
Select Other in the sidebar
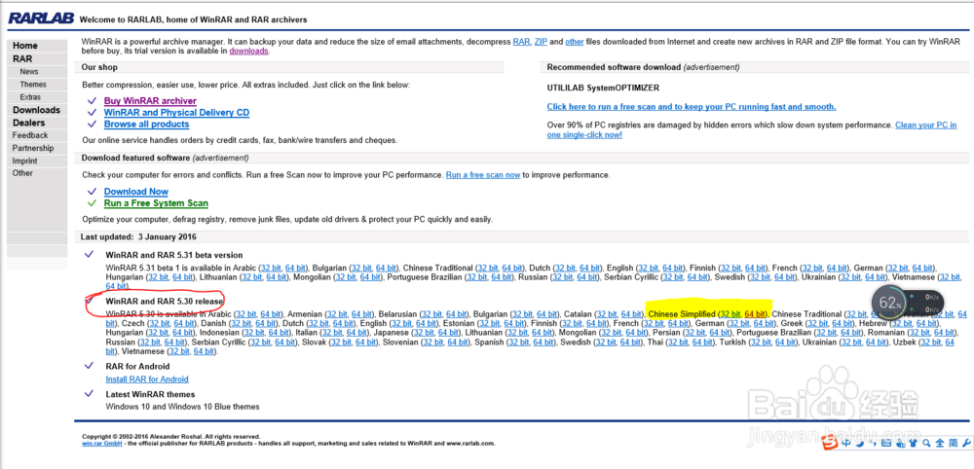22,173
